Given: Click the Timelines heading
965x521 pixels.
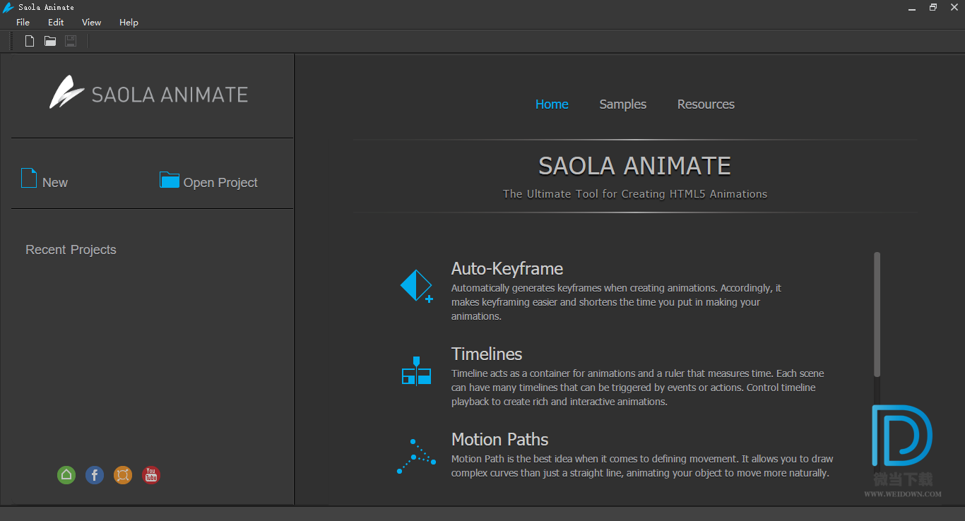Looking at the screenshot, I should (x=487, y=354).
